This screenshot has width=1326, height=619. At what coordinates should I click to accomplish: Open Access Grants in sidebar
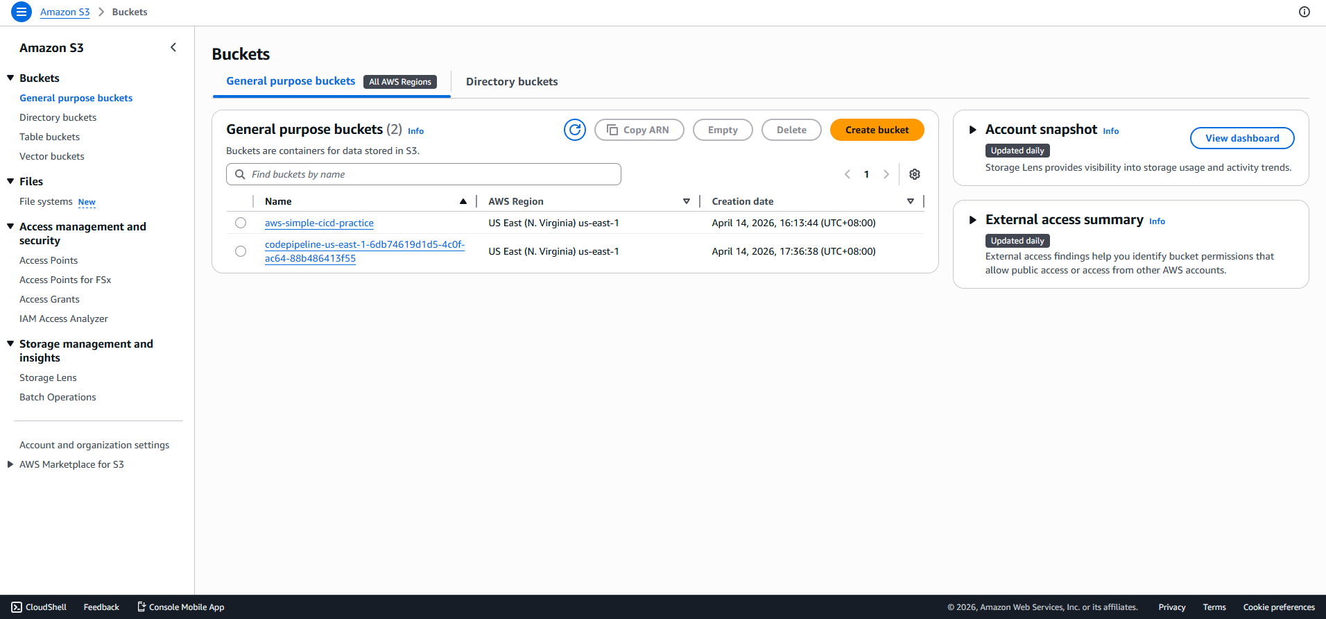(50, 299)
